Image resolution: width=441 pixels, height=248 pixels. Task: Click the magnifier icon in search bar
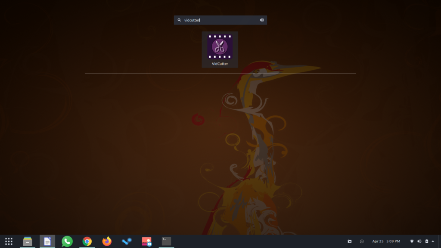(x=179, y=20)
